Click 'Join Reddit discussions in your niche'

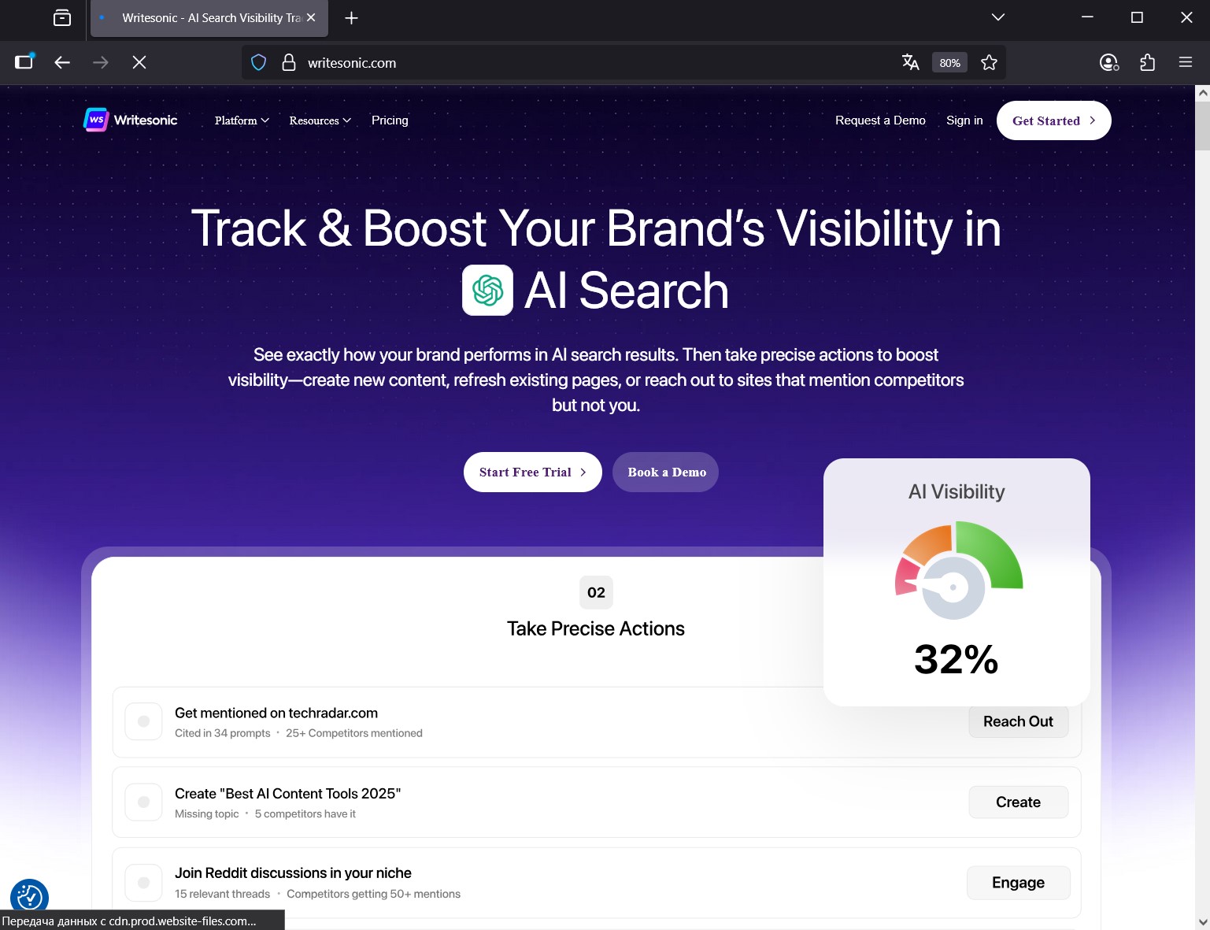point(293,873)
